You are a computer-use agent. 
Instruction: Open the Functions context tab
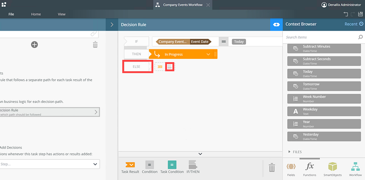coord(310,169)
